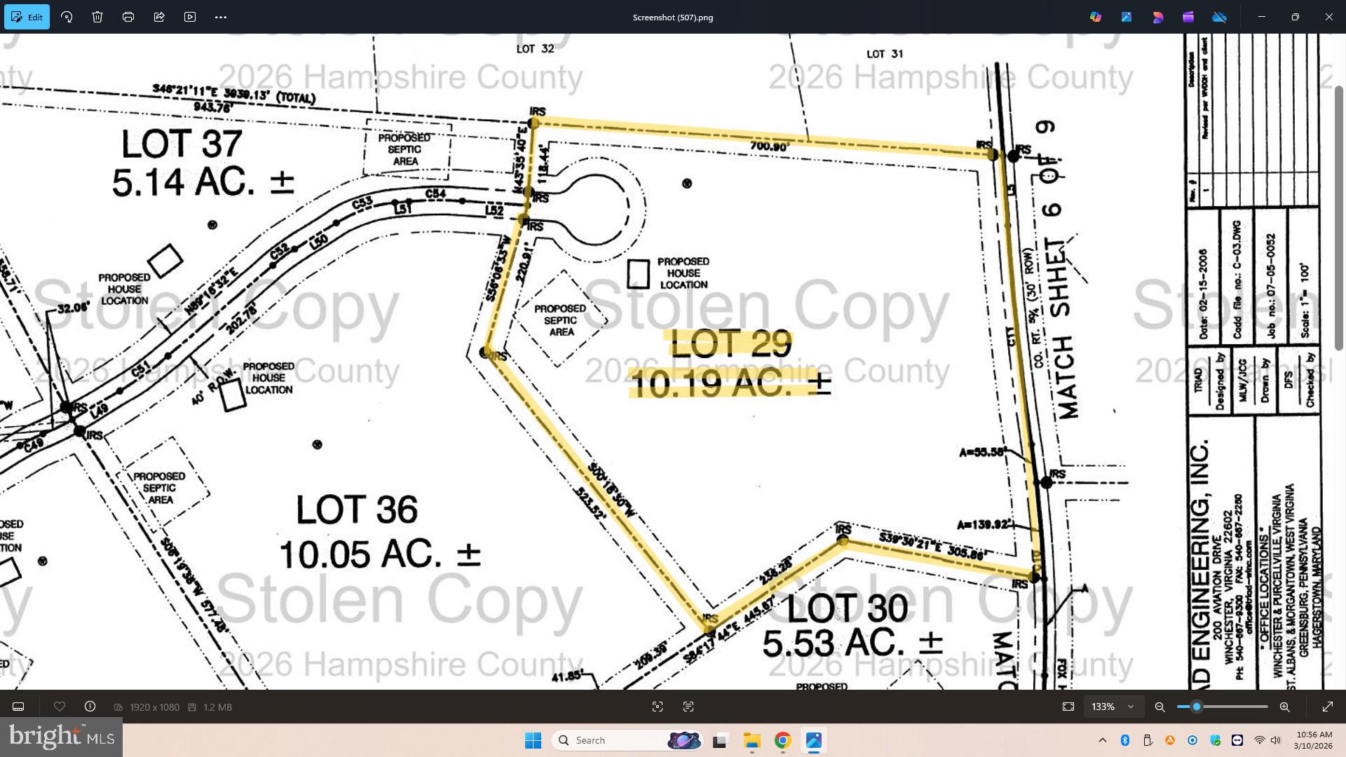Viewport: 1346px width, 757px height.
Task: Rotate the image
Action: [67, 16]
